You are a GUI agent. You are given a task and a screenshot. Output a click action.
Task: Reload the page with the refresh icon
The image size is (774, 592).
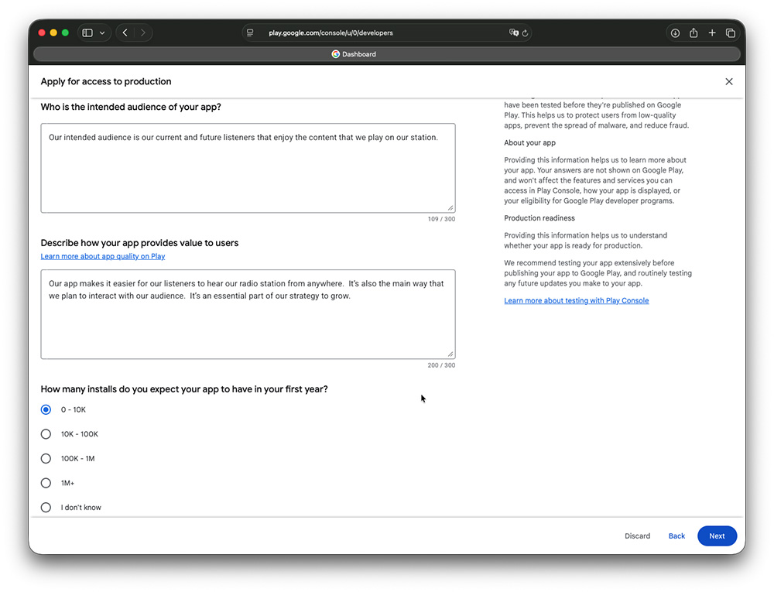click(x=526, y=33)
